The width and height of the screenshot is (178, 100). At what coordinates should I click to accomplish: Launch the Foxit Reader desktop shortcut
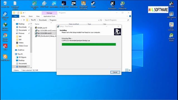(x=5, y=57)
